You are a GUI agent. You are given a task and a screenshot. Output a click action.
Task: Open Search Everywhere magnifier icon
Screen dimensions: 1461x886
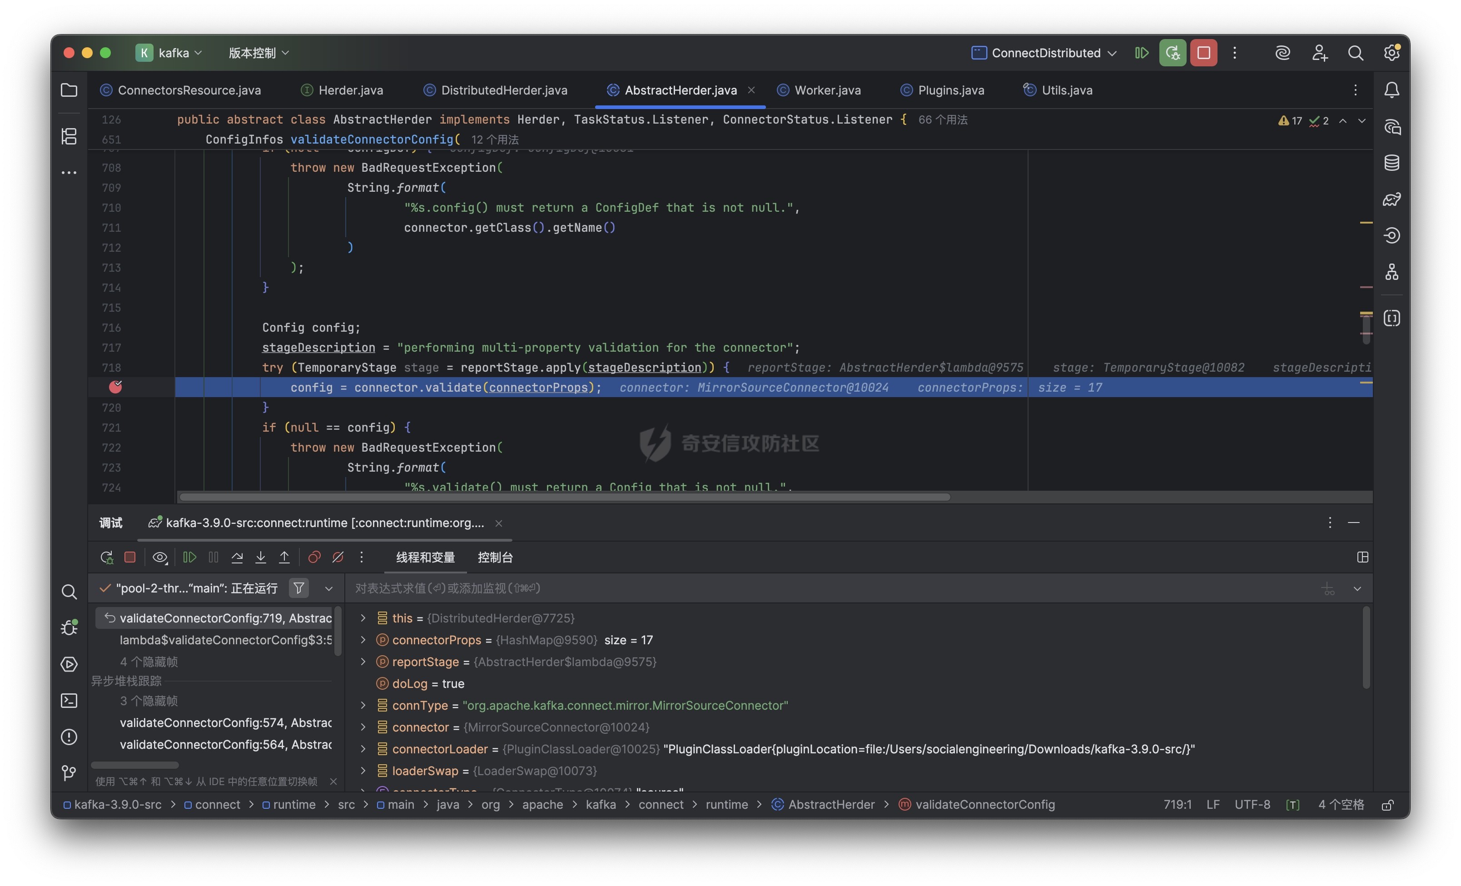tap(1355, 53)
